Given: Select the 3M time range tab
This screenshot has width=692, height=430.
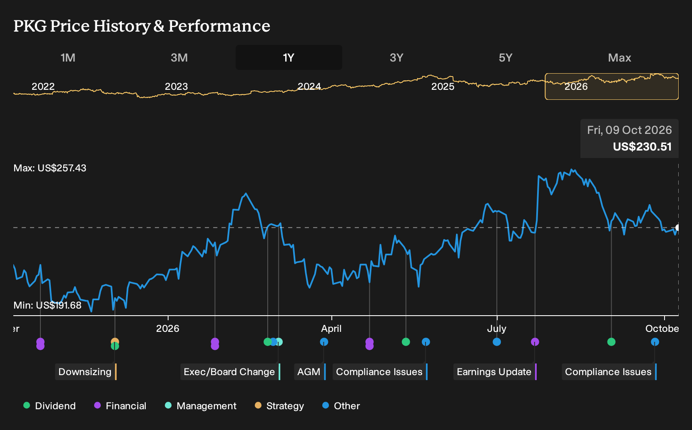Looking at the screenshot, I should [179, 57].
